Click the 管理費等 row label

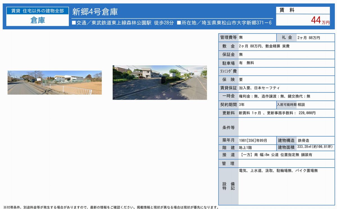tap(228, 37)
